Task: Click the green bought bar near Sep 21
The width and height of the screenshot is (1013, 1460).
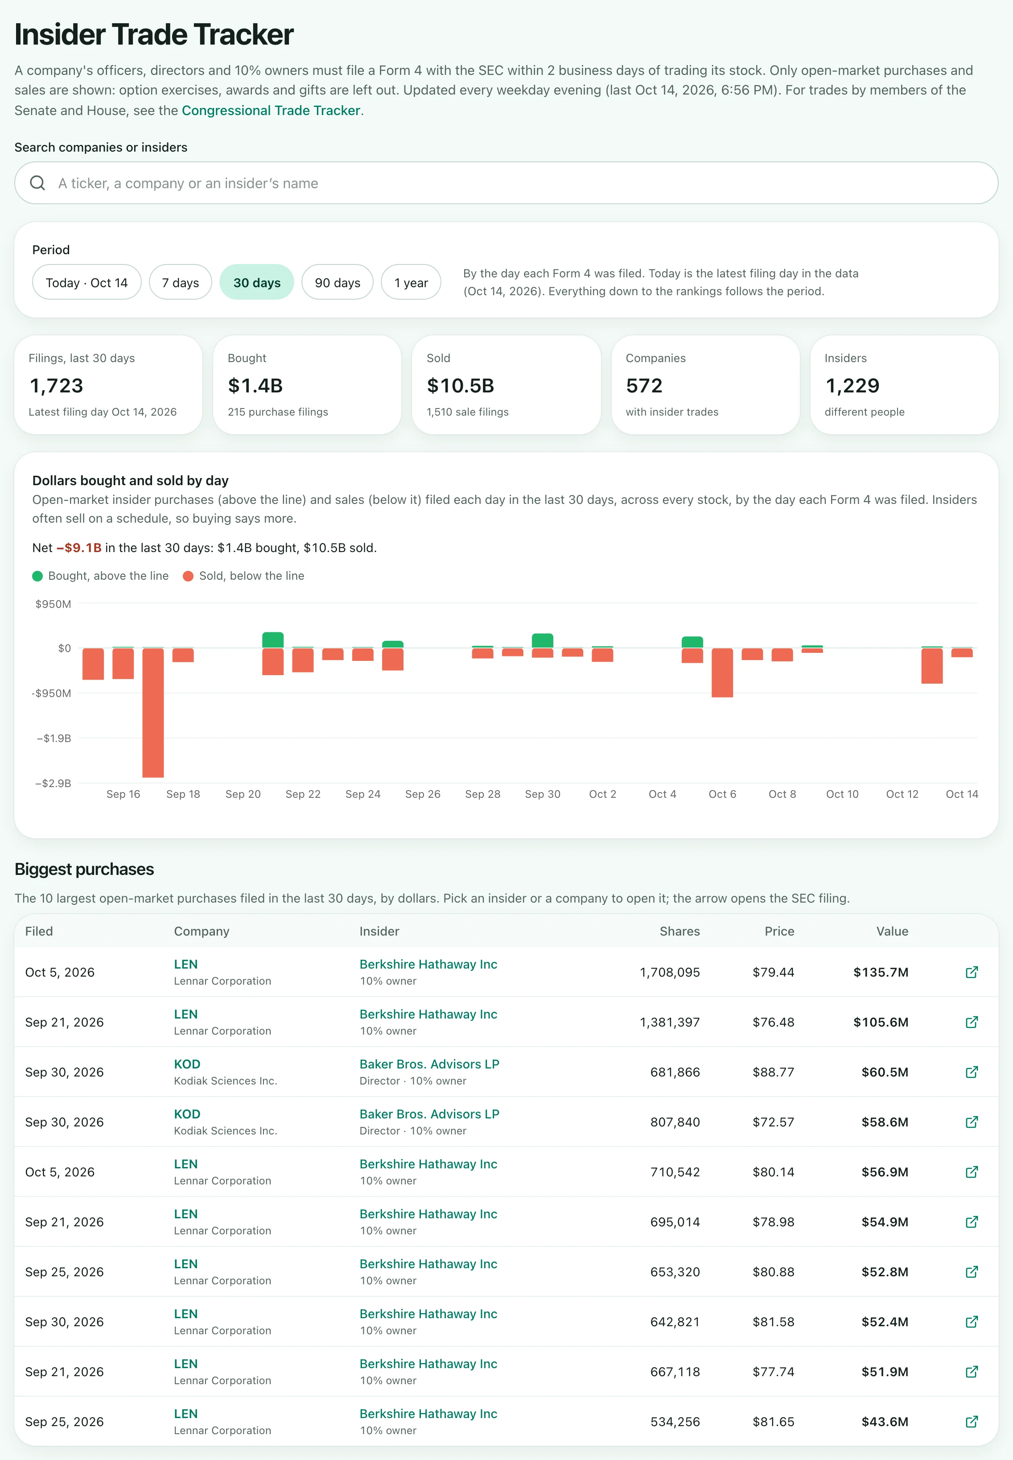Action: tap(273, 640)
